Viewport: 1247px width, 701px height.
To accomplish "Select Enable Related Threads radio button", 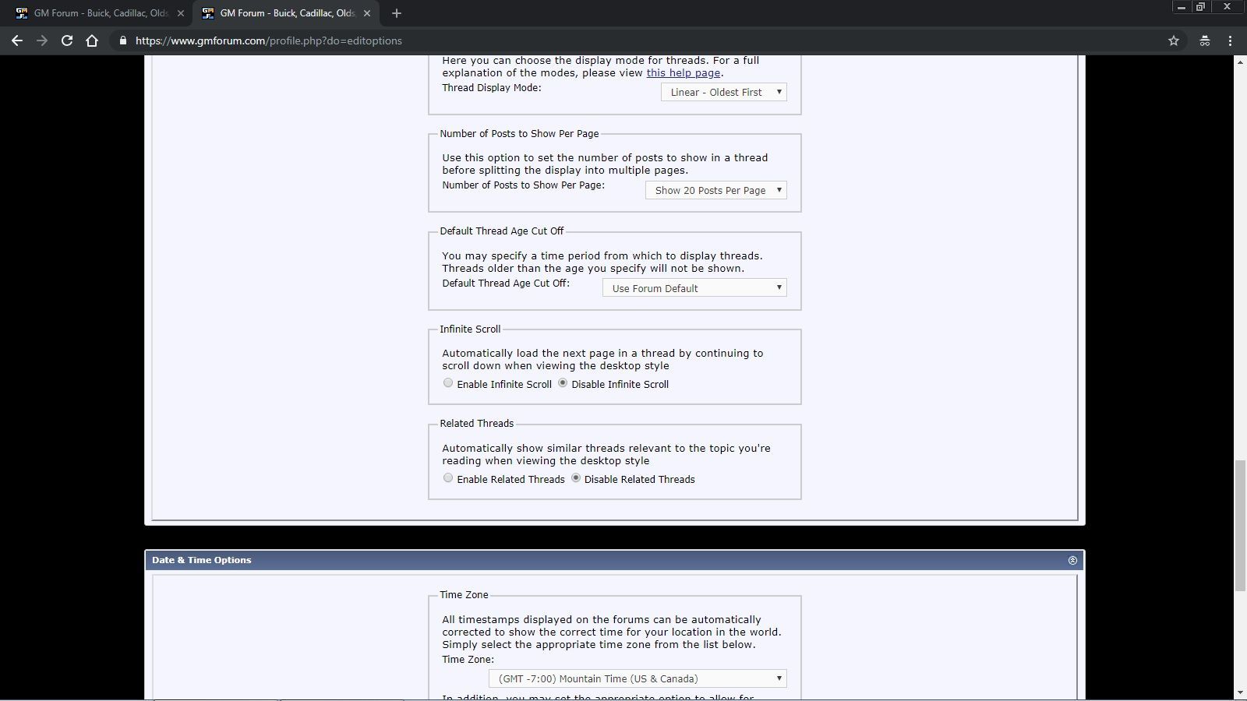I will click(448, 478).
